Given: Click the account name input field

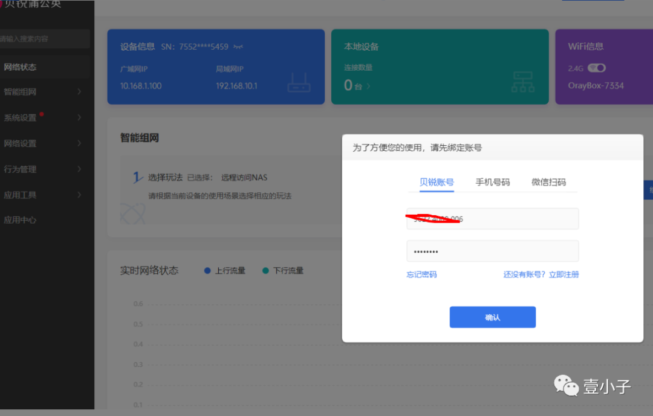Looking at the screenshot, I should (493, 219).
